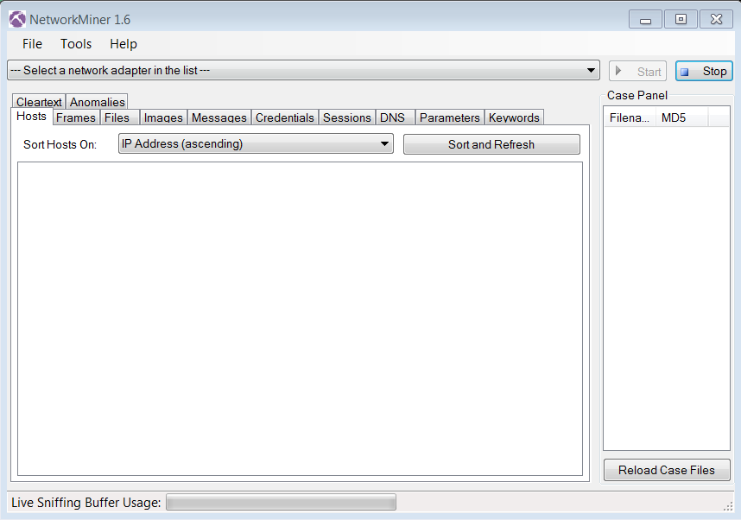Minimize the NetworkMiner window
The width and height of the screenshot is (741, 520).
click(x=645, y=20)
